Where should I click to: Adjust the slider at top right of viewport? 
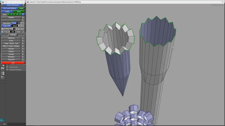(220, 5)
